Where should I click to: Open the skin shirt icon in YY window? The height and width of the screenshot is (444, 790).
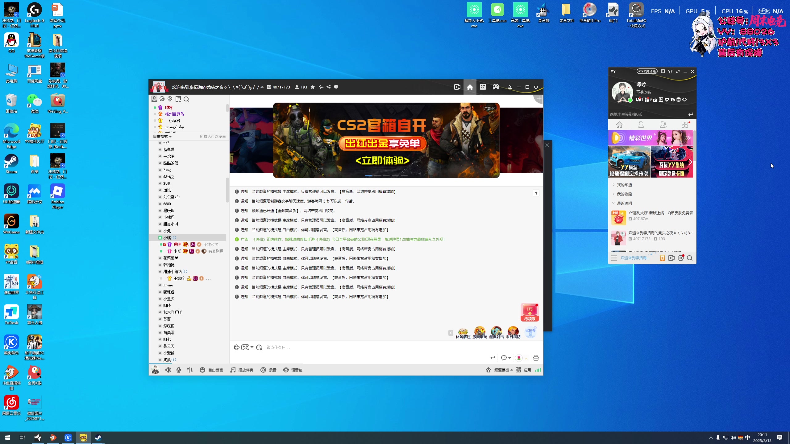670,72
